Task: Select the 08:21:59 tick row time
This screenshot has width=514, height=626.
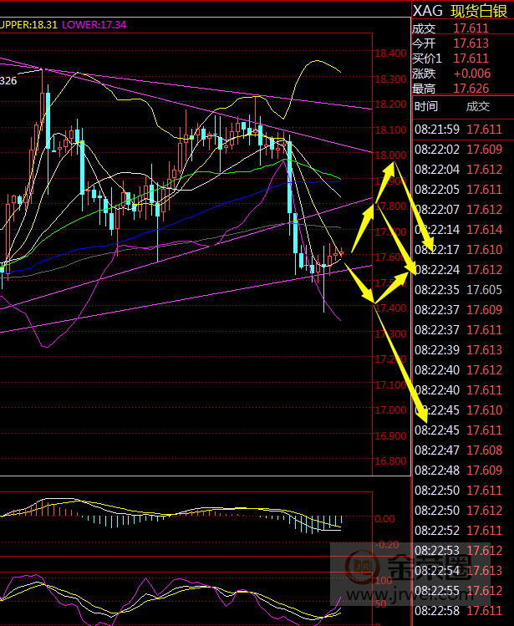Action: [437, 130]
